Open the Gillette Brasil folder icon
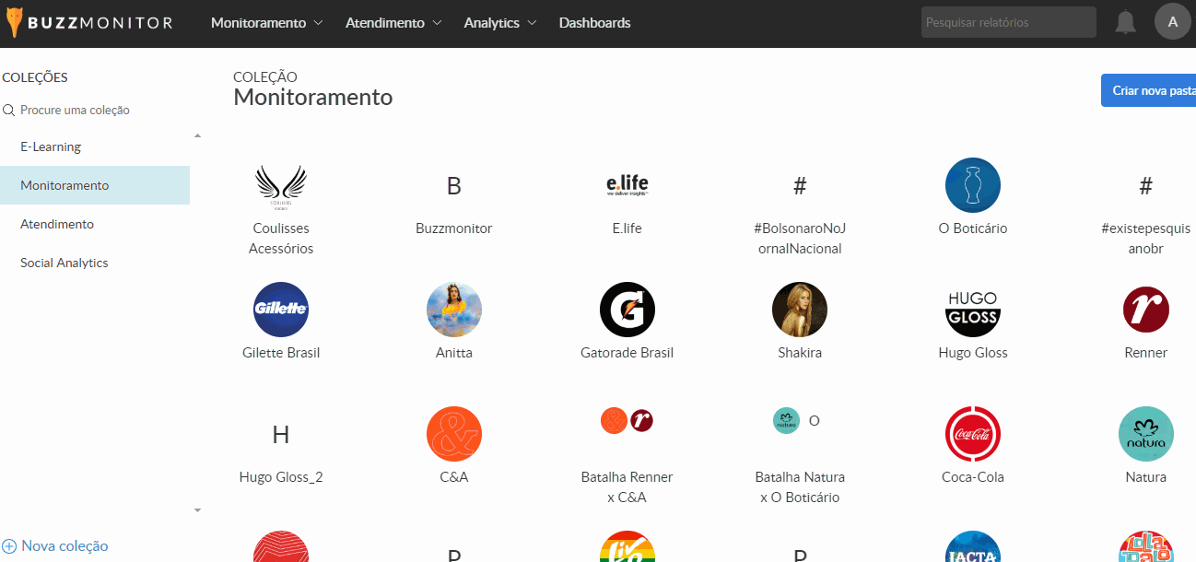 [281, 310]
